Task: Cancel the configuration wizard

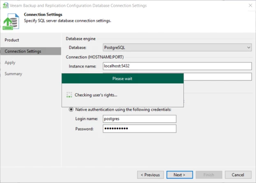Action: (238, 175)
